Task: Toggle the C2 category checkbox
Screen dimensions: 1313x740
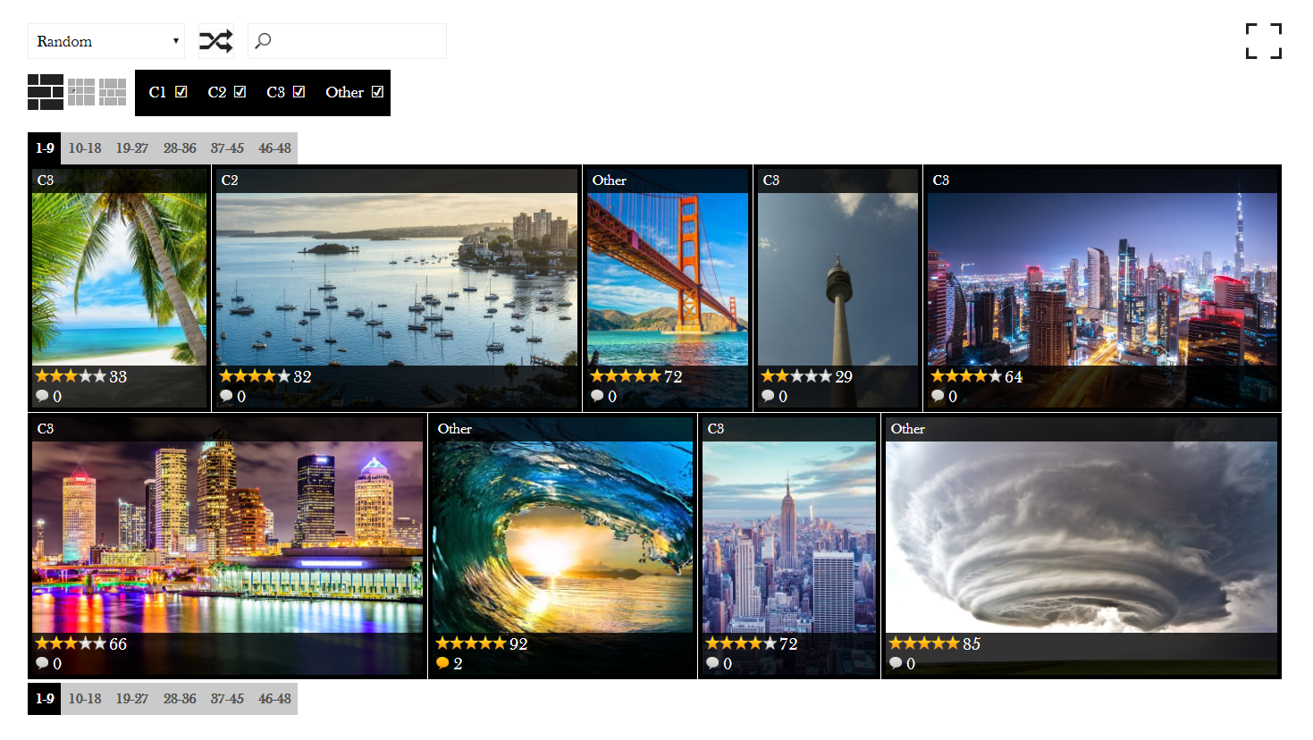Action: pos(240,92)
